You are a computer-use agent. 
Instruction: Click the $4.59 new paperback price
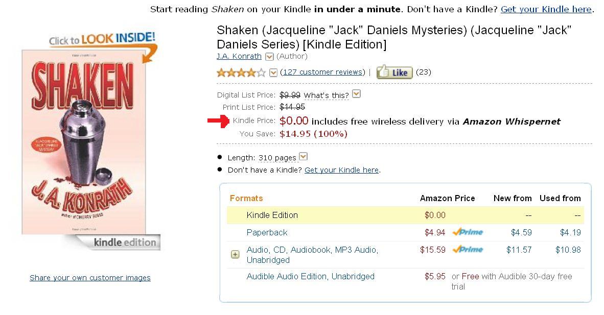[521, 232]
